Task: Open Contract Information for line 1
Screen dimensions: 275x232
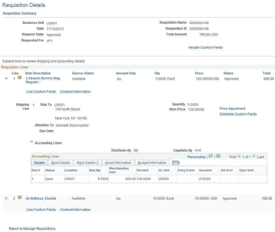Action: pos(75,91)
